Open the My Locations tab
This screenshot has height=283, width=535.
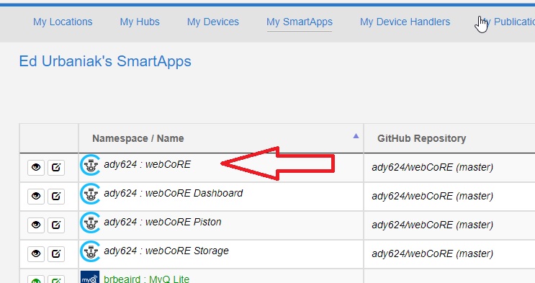63,22
